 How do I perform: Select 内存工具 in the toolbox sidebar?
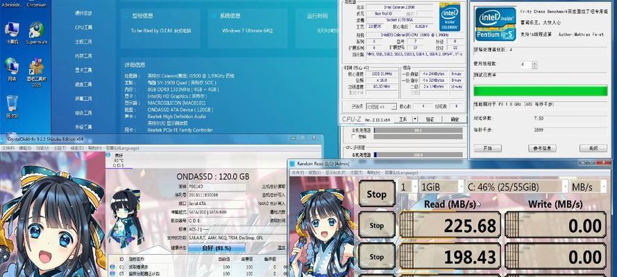pos(83,56)
